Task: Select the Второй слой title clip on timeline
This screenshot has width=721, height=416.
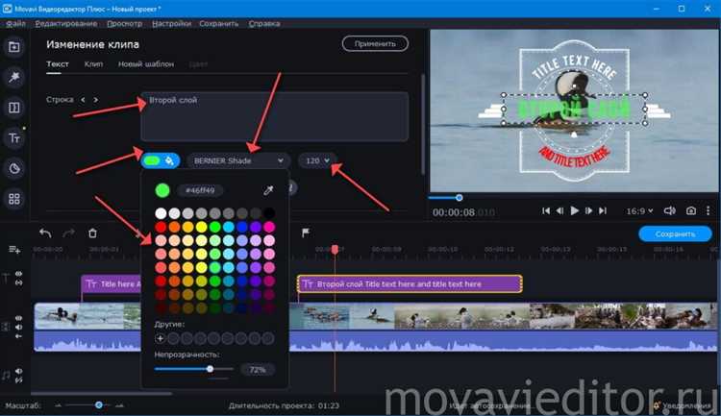Action: [x=410, y=284]
